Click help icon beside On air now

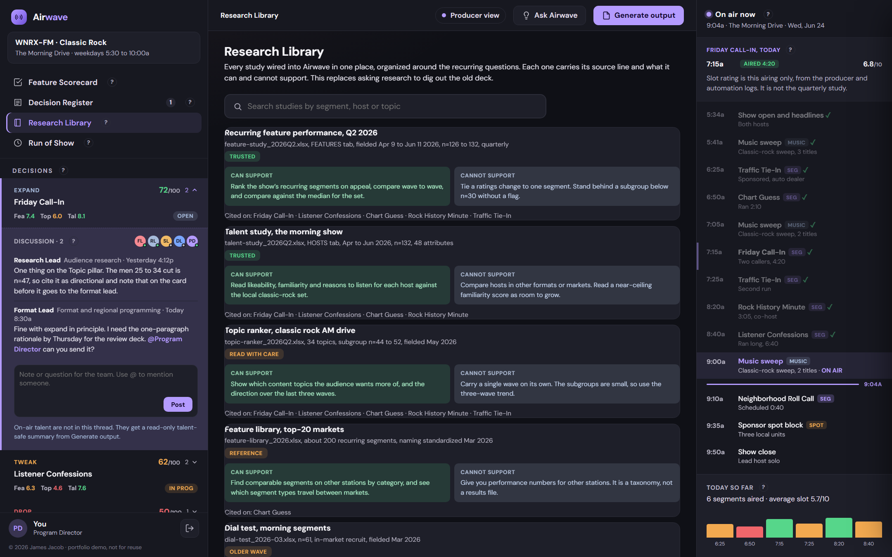pyautogui.click(x=768, y=14)
